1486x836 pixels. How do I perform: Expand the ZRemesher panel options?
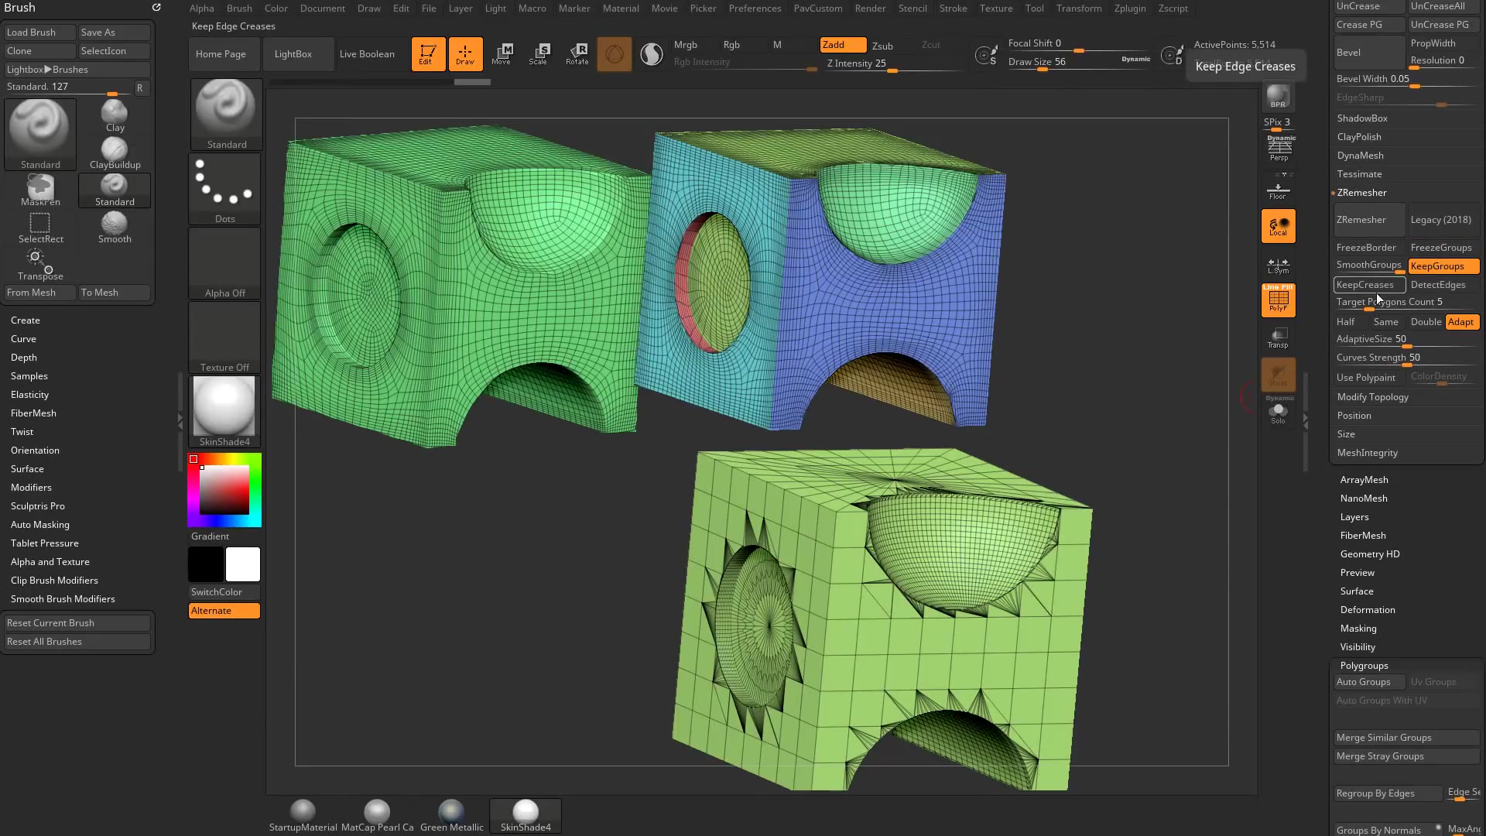1364,193
